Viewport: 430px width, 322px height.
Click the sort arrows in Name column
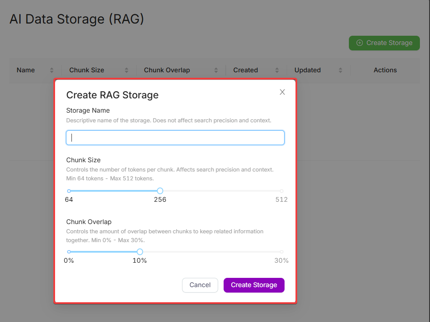coord(52,70)
